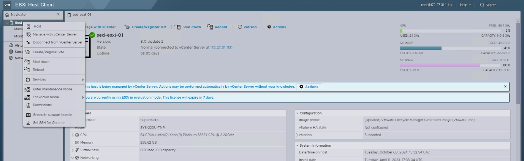This screenshot has width=524, height=161.
Task: Click the Services gear icon in menu
Action: (x=28, y=80)
